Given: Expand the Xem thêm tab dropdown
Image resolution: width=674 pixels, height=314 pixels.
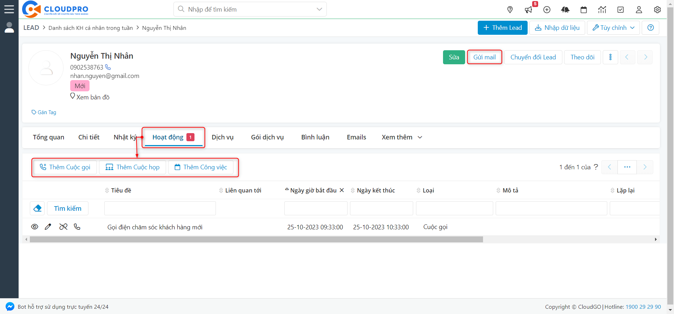Looking at the screenshot, I should [x=402, y=137].
